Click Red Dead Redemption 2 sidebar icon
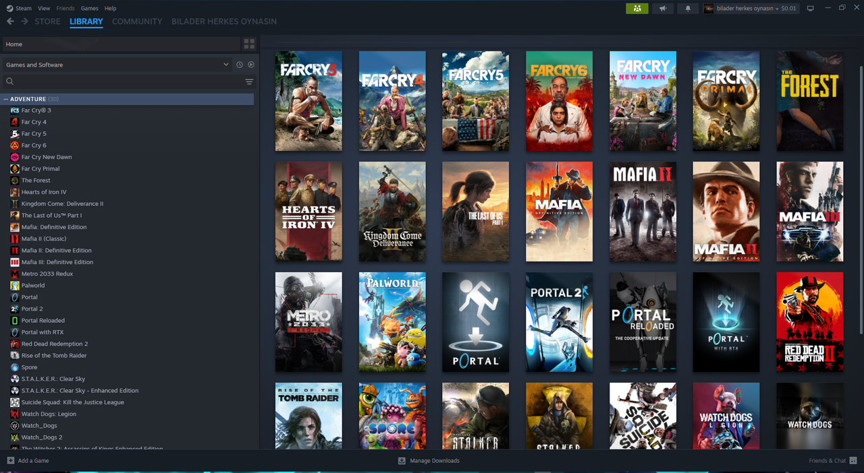This screenshot has height=473, width=864. point(15,344)
